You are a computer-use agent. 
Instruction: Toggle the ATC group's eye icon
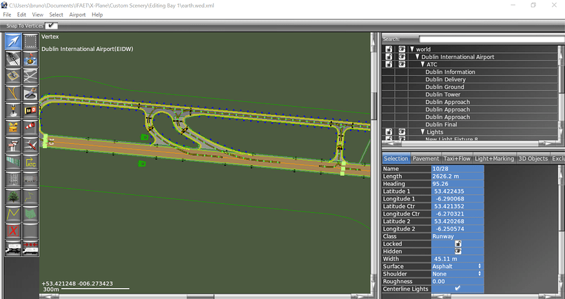pos(402,64)
